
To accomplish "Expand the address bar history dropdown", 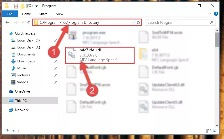I will [x=133, y=22].
